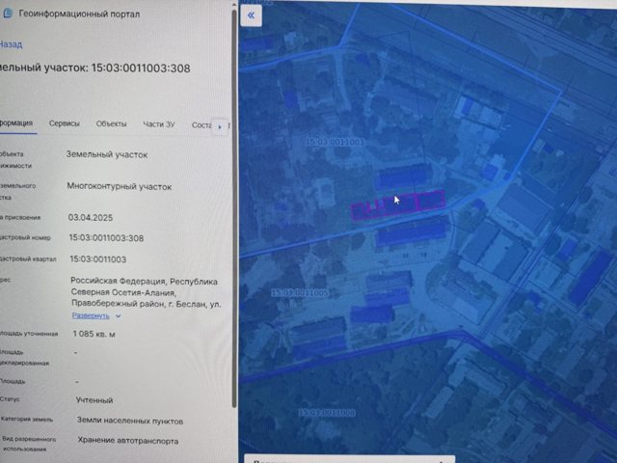Click the Геоинформационный портал title text
The image size is (617, 463).
tap(79, 14)
